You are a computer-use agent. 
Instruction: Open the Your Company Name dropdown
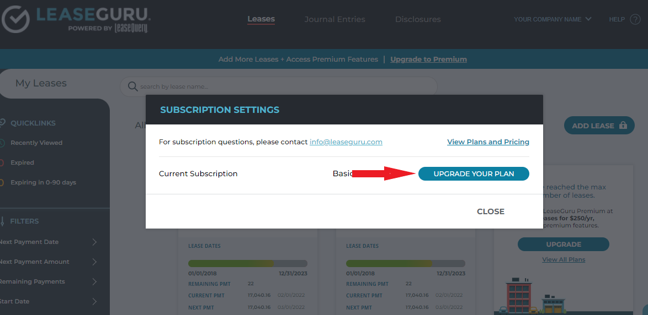click(x=552, y=19)
